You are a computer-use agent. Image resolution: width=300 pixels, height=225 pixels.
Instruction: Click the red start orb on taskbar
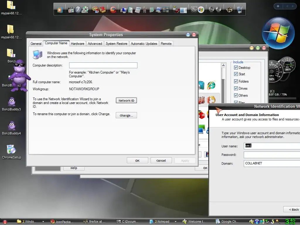5,222
